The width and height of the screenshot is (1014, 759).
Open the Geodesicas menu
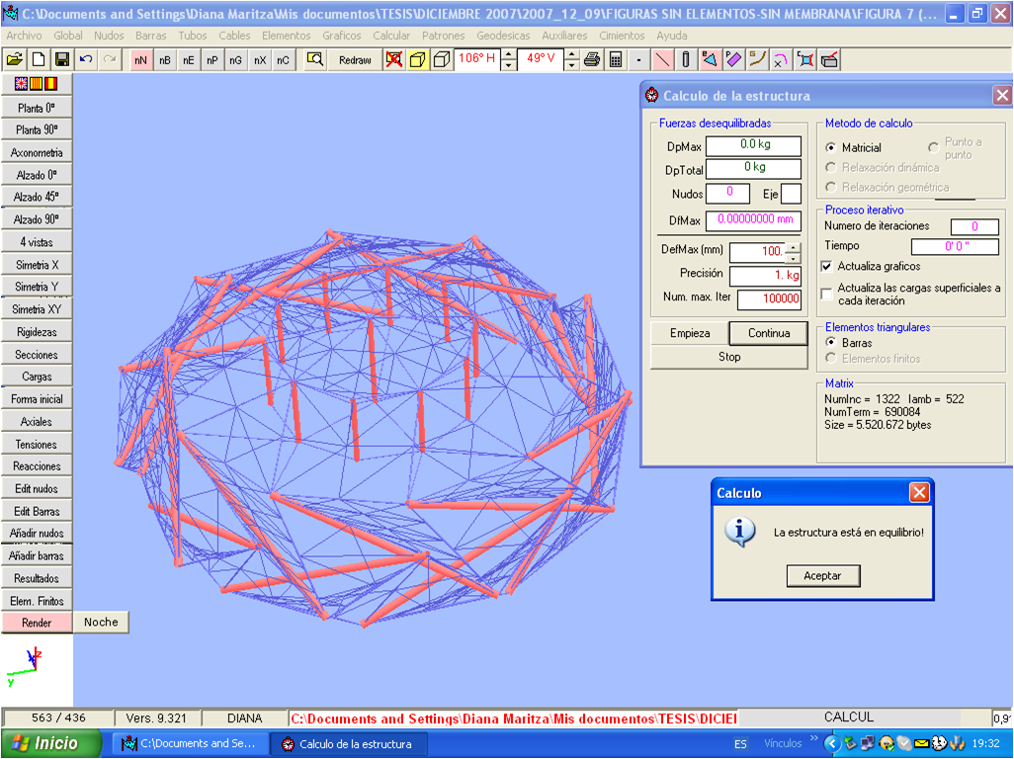tap(503, 36)
